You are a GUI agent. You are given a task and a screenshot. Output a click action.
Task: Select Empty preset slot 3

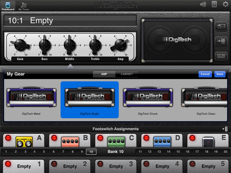[116, 166]
